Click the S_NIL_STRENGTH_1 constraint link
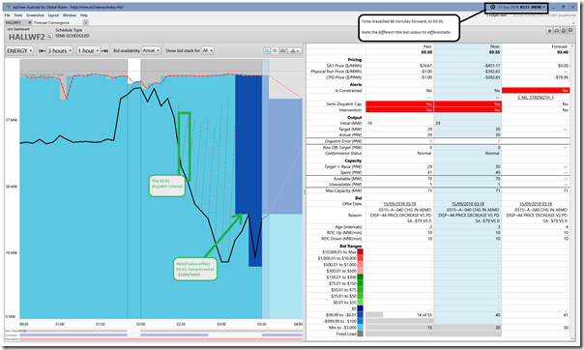The image size is (584, 350). (536, 98)
